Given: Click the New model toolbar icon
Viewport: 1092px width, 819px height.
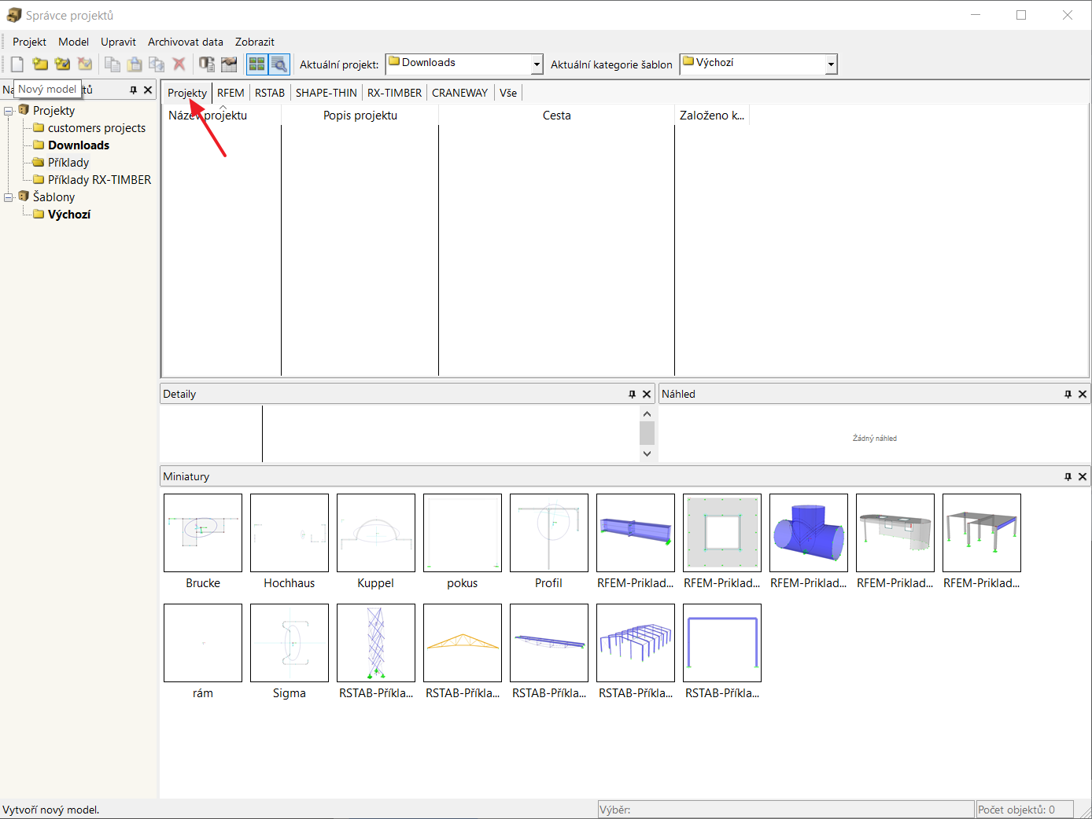Looking at the screenshot, I should click(x=17, y=64).
